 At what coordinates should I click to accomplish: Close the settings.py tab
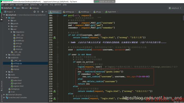pyautogui.click(x=76, y=12)
